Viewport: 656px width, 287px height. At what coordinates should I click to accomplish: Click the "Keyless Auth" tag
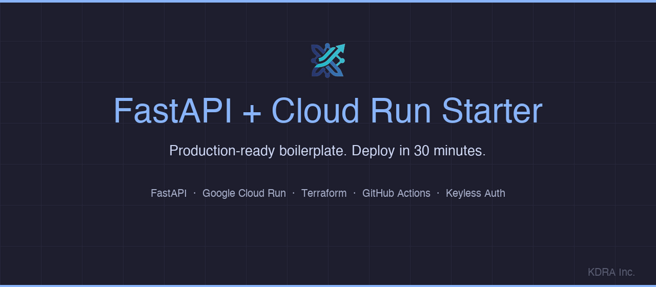pos(475,193)
